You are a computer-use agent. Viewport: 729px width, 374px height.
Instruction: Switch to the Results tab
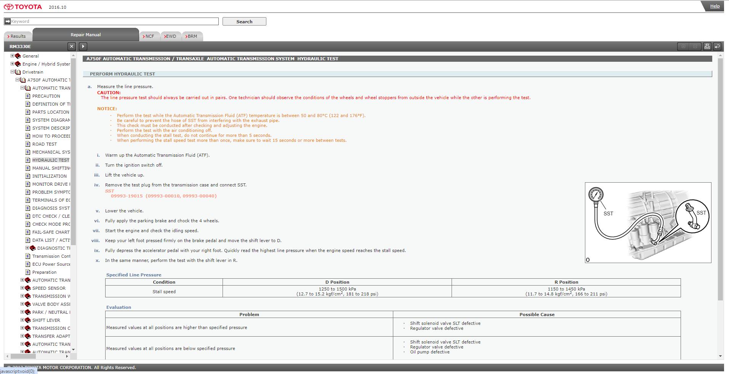tap(18, 36)
